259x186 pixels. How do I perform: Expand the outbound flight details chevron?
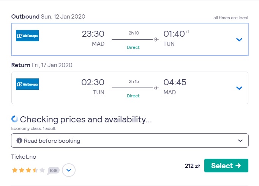point(239,39)
